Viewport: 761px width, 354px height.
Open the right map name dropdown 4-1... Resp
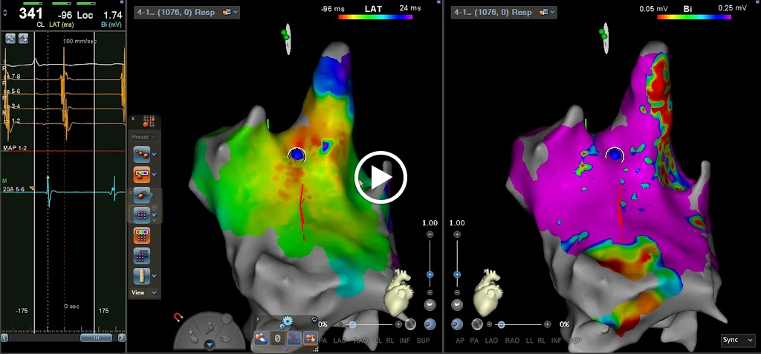[x=504, y=12]
